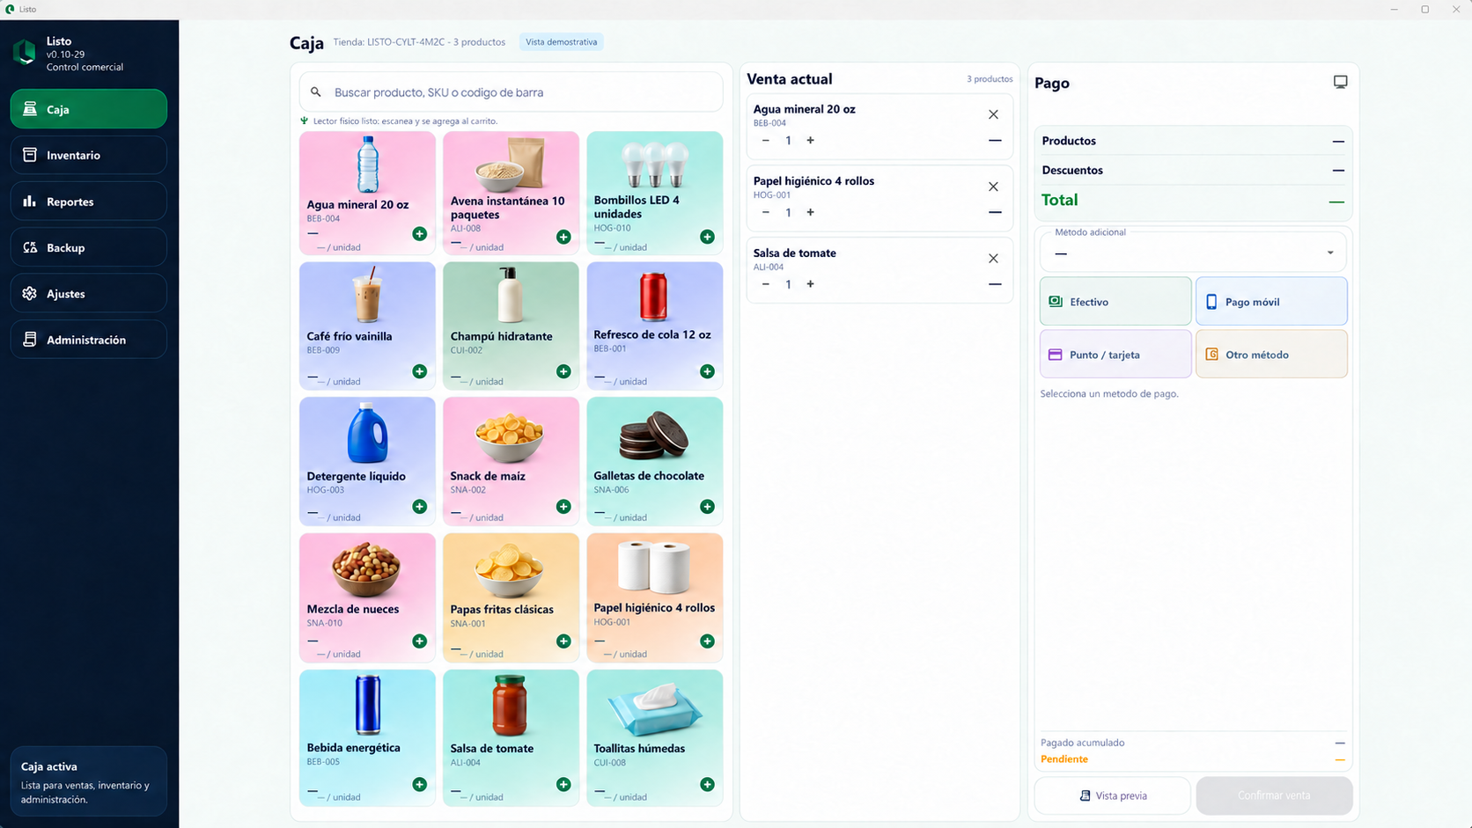Click the Vista demostrativa badge
This screenshot has height=828, width=1472.
point(561,41)
